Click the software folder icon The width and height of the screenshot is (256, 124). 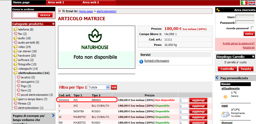coord(15,60)
